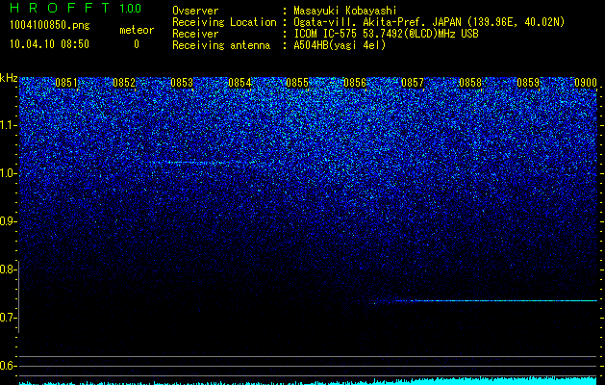Click the 0.7 kHz axis label
The width and height of the screenshot is (605, 385).
click(x=8, y=318)
